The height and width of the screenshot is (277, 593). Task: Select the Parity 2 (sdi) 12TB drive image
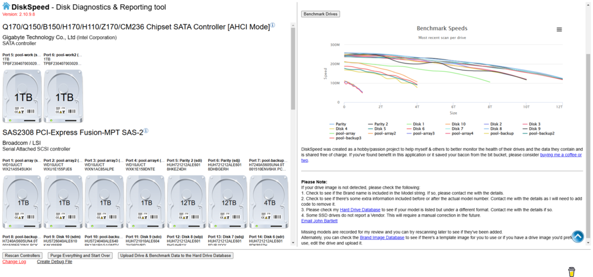click(187, 202)
